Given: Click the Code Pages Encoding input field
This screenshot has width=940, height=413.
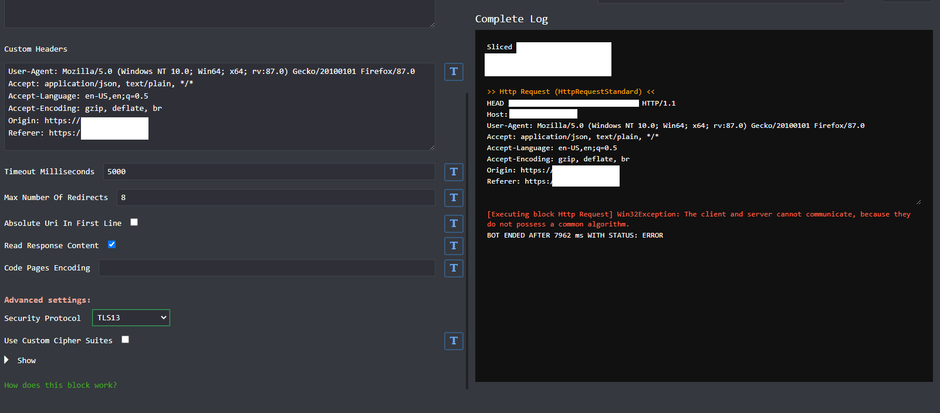Looking at the screenshot, I should [x=267, y=268].
